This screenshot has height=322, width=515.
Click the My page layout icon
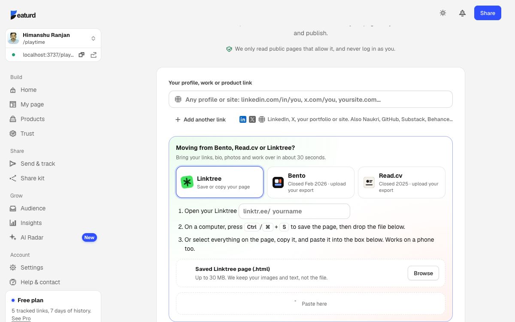(13, 104)
